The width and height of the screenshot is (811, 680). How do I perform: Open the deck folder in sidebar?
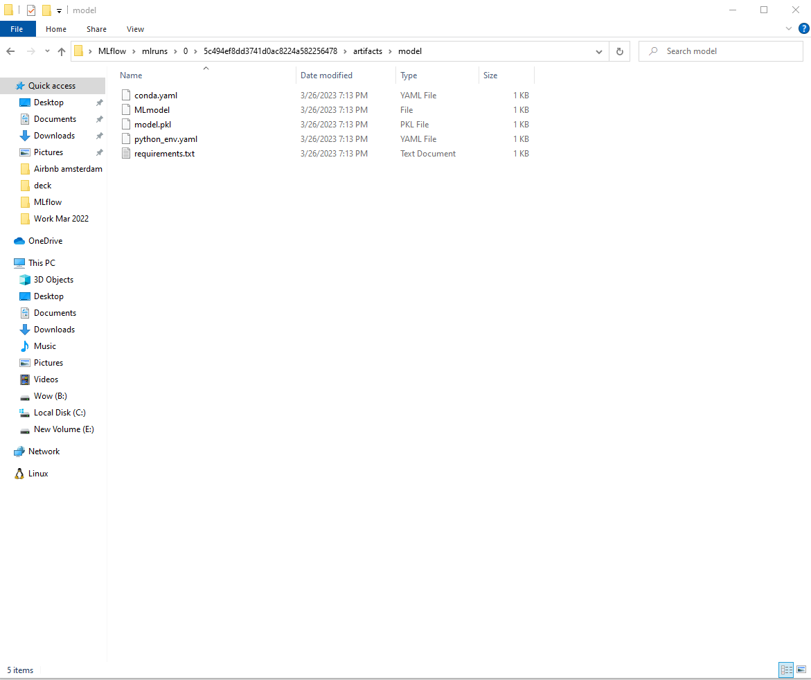pyautogui.click(x=42, y=186)
